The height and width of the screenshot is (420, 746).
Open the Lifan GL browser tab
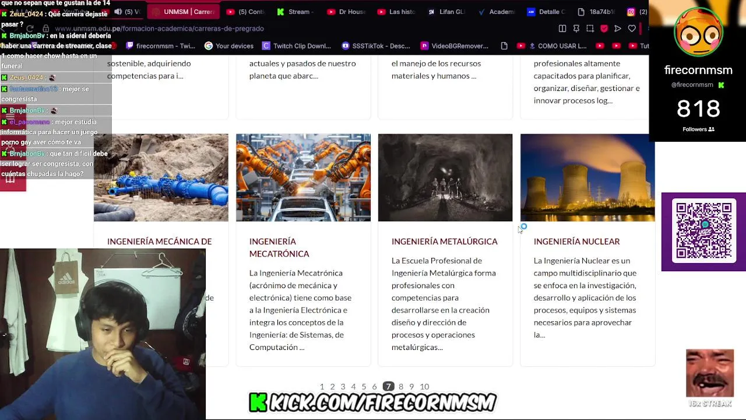click(x=446, y=12)
